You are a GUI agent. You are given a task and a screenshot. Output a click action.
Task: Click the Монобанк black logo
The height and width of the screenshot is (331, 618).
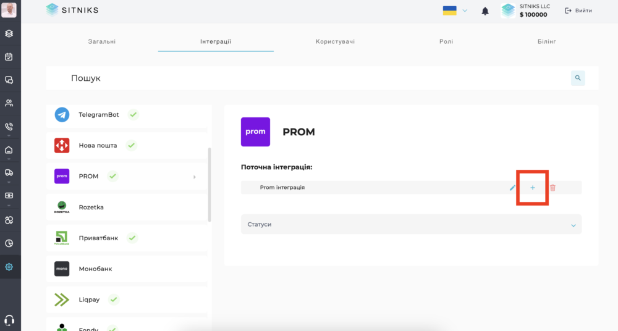tap(62, 269)
